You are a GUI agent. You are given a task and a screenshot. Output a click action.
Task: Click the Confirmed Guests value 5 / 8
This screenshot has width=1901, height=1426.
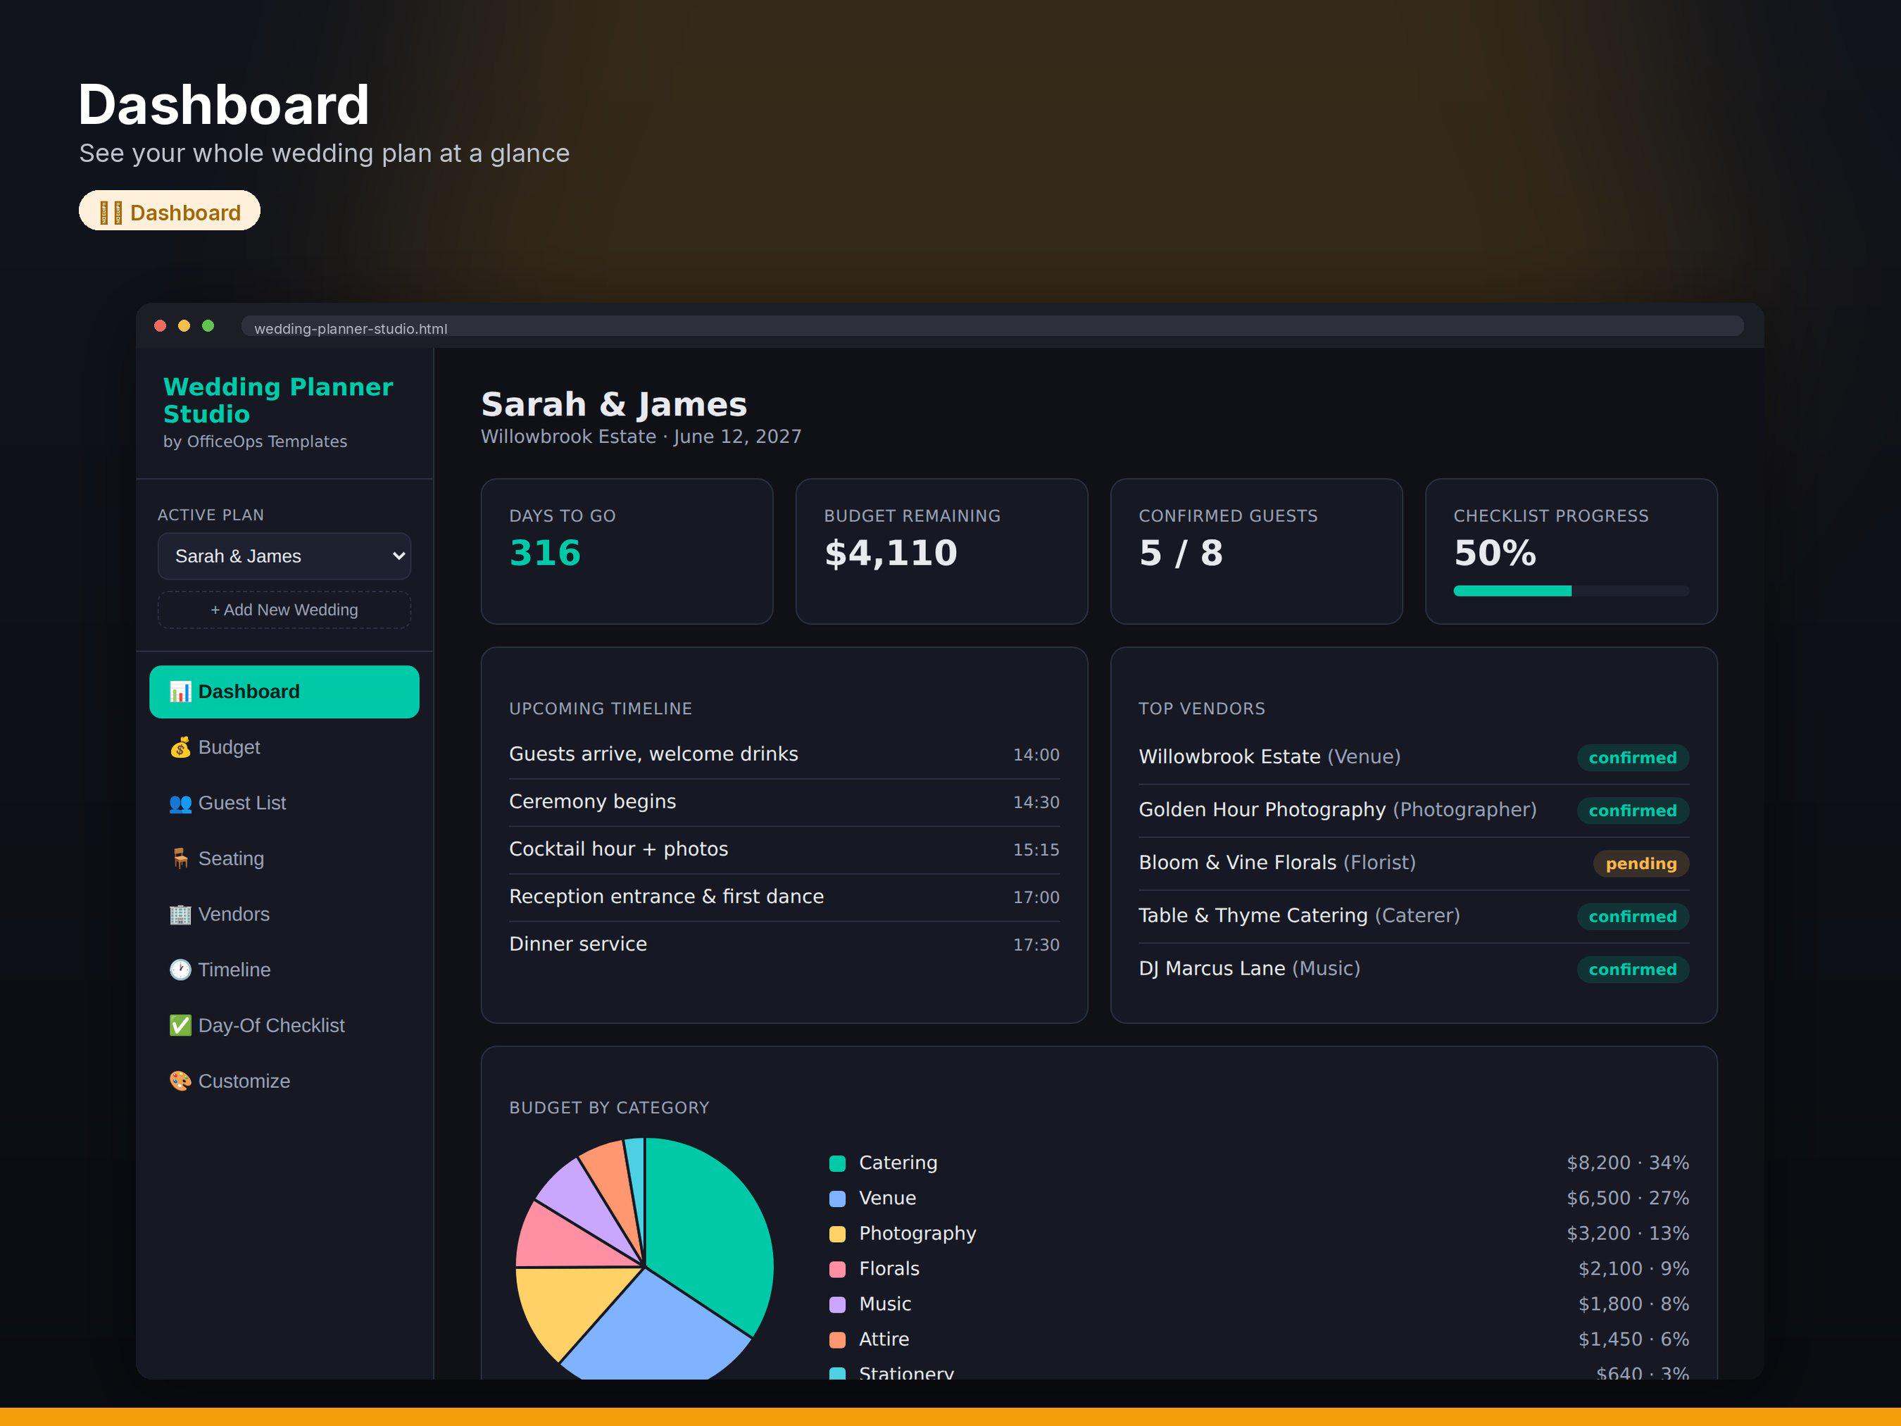(1181, 553)
